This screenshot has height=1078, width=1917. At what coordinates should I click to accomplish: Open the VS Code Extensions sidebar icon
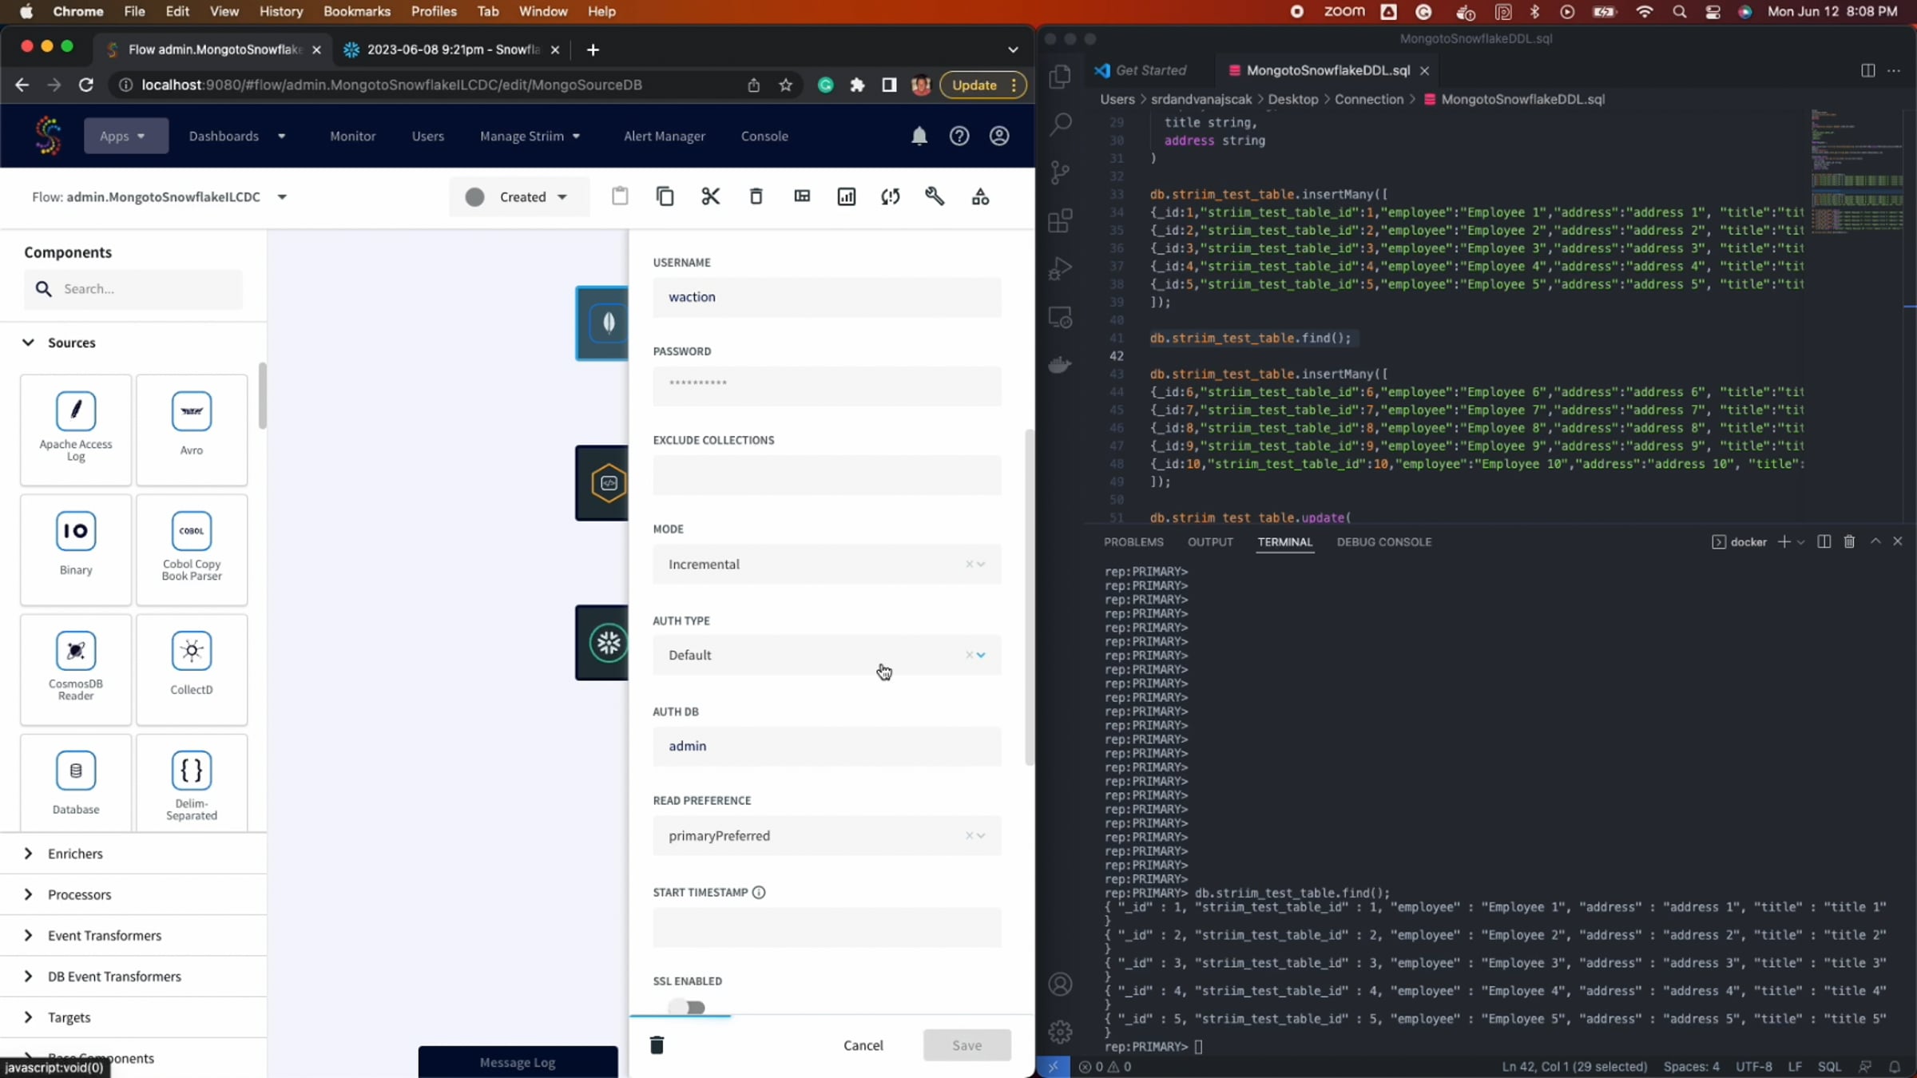coord(1060,221)
